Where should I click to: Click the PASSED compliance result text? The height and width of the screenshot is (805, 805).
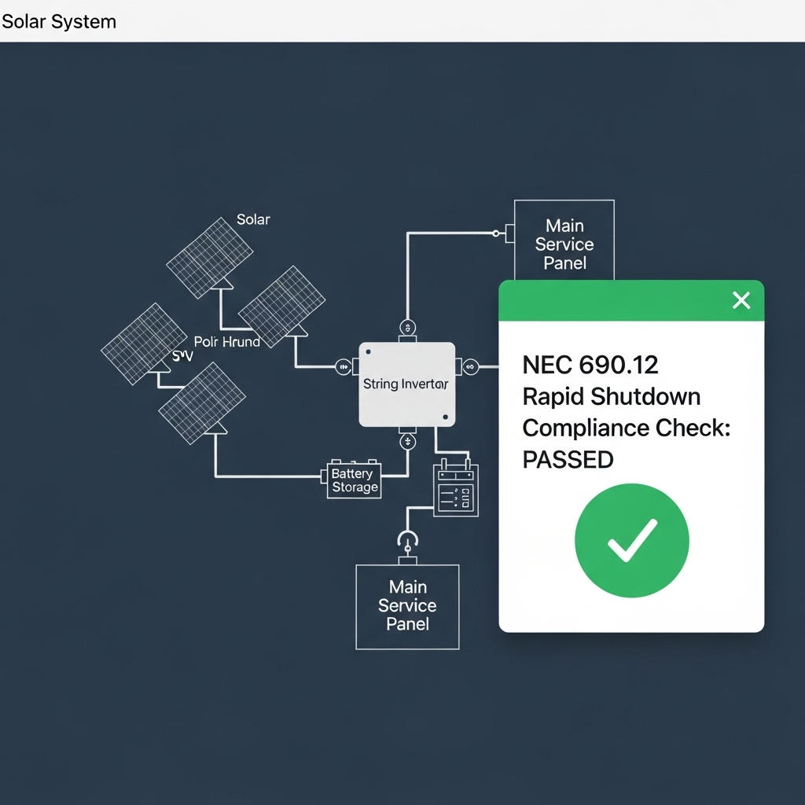568,459
